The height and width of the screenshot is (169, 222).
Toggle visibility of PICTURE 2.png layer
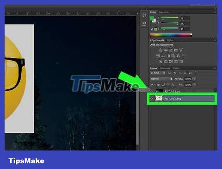(152, 98)
